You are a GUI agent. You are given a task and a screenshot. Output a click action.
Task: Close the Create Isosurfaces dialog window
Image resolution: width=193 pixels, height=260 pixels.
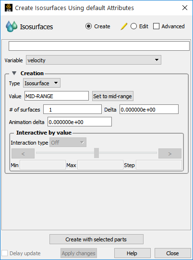pos(185,8)
